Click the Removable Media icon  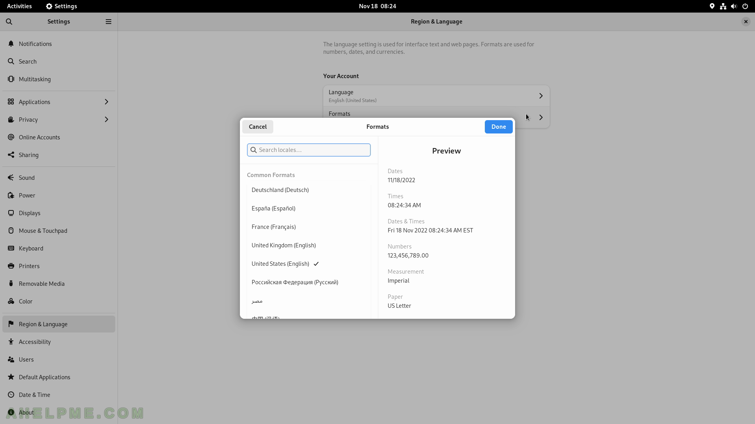[x=11, y=283]
